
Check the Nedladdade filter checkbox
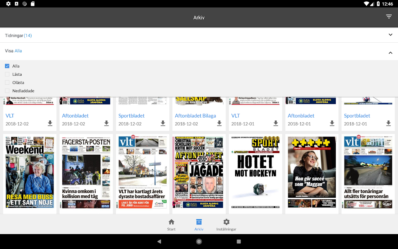pos(7,91)
